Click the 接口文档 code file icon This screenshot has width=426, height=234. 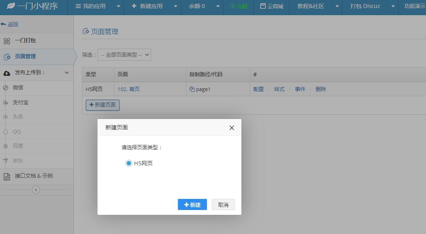coord(7,177)
